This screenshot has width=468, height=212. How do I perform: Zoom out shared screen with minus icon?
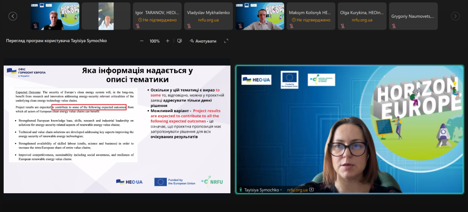(x=142, y=41)
